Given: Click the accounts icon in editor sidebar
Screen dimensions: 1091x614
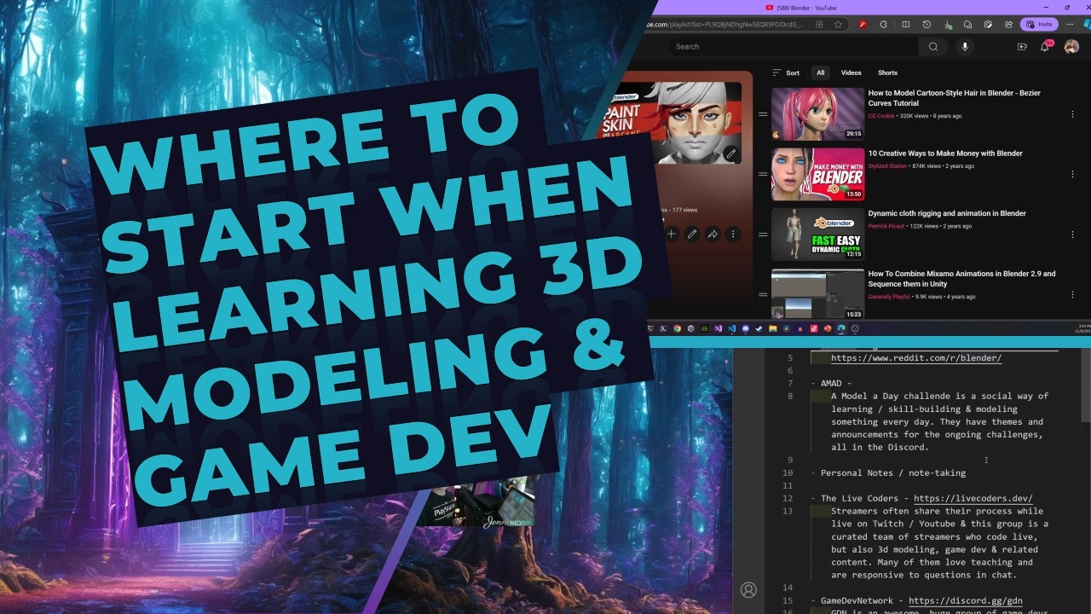Looking at the screenshot, I should (748, 589).
